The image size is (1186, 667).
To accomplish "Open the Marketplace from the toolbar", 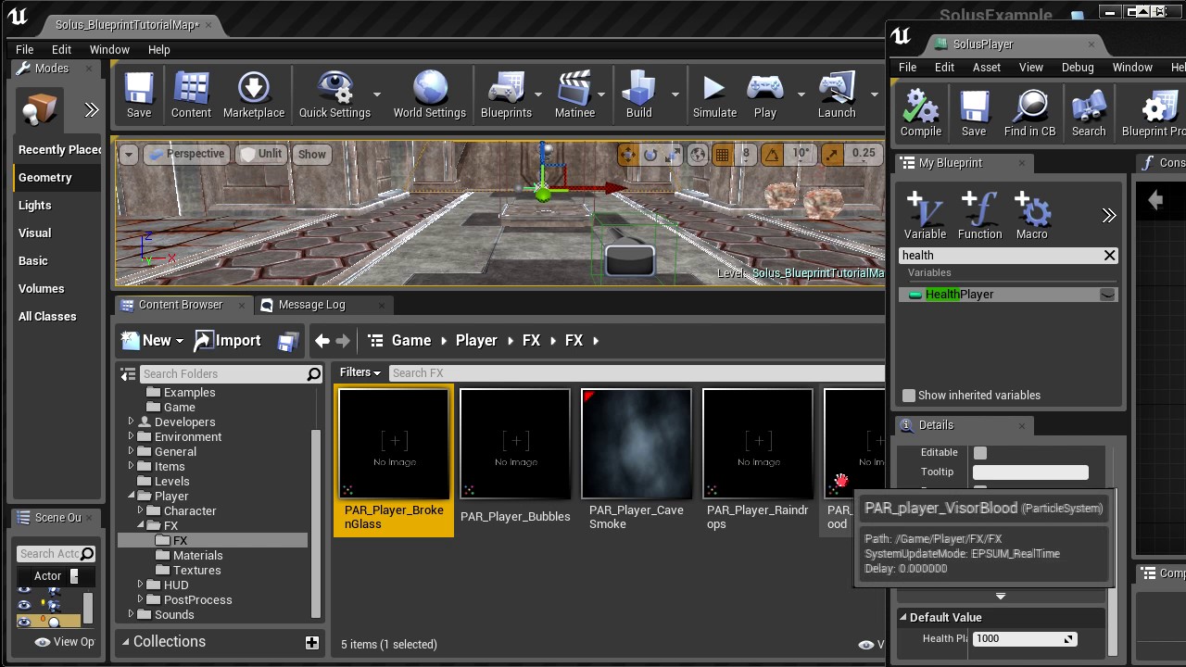I will (x=254, y=94).
